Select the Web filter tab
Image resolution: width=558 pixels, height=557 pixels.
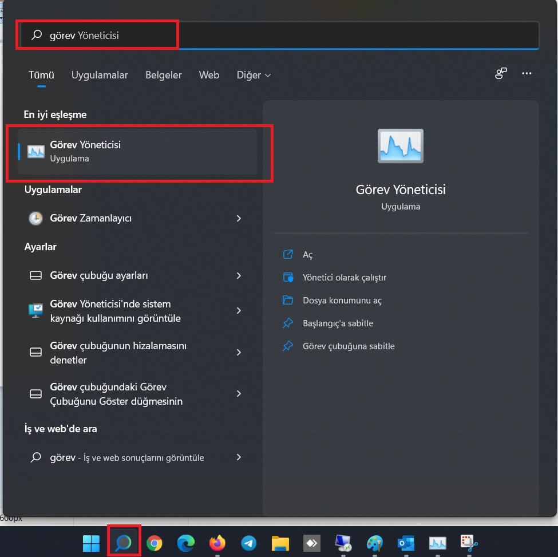[209, 75]
